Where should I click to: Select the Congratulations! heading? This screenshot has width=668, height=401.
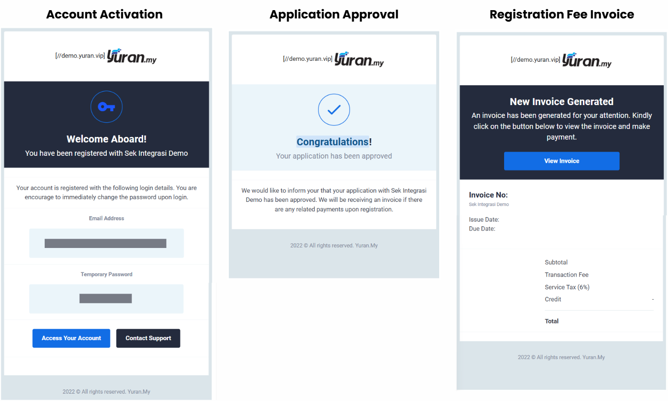(334, 142)
